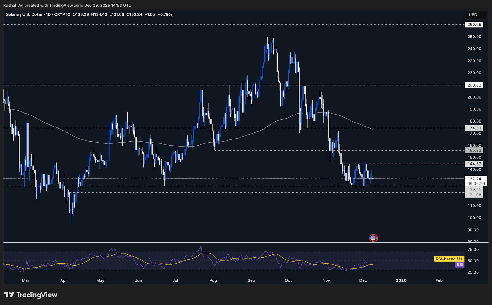This screenshot has width=492, height=305.
Task: Select Dec on the time axis
Action: click(363, 280)
